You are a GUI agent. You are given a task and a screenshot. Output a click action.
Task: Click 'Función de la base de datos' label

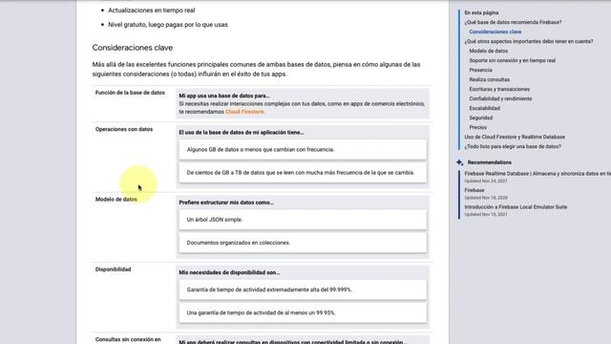(x=130, y=93)
